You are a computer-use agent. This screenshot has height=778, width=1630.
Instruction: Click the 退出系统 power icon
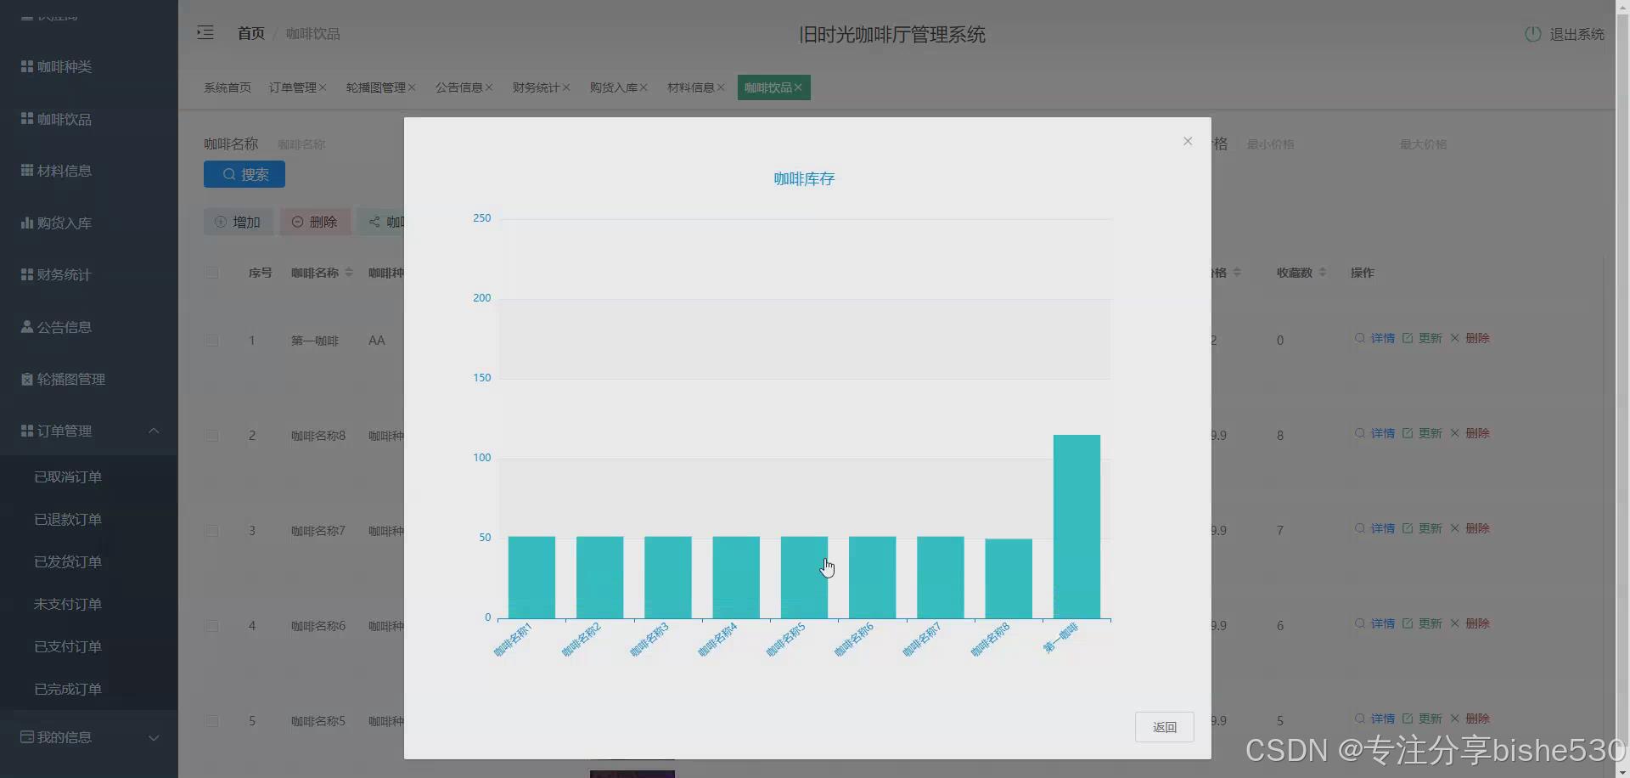pyautogui.click(x=1532, y=34)
